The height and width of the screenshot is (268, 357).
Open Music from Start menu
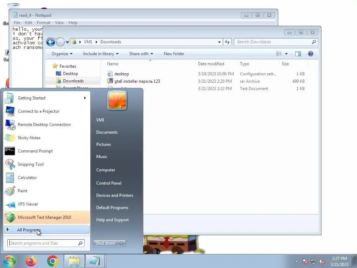coord(101,157)
